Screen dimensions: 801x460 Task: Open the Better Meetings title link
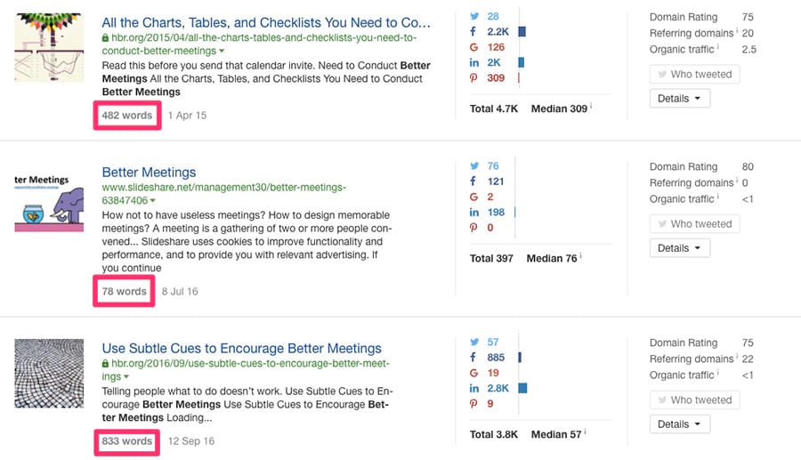pos(149,173)
